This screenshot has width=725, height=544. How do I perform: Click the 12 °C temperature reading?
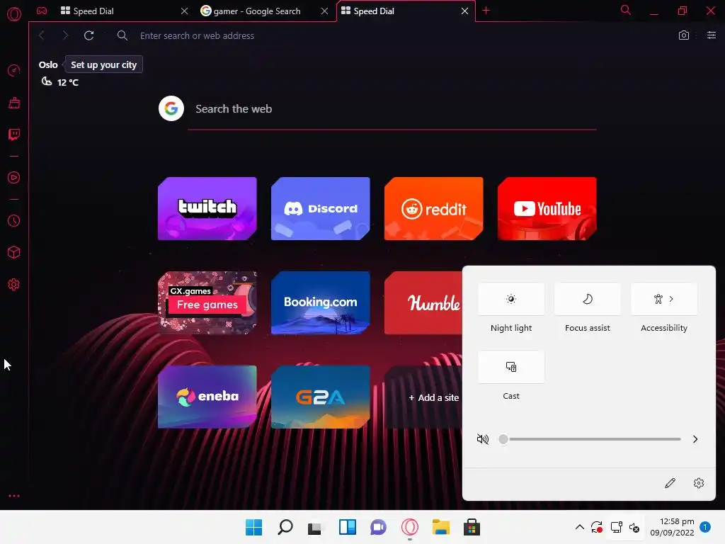67,82
